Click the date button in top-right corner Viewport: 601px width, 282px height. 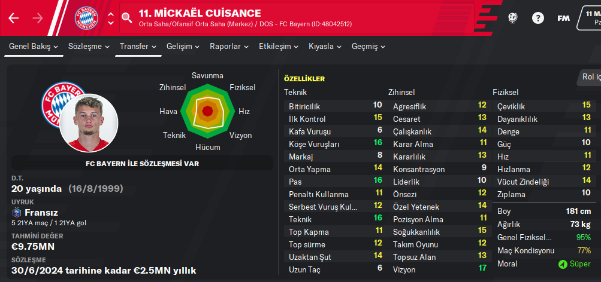(590, 18)
